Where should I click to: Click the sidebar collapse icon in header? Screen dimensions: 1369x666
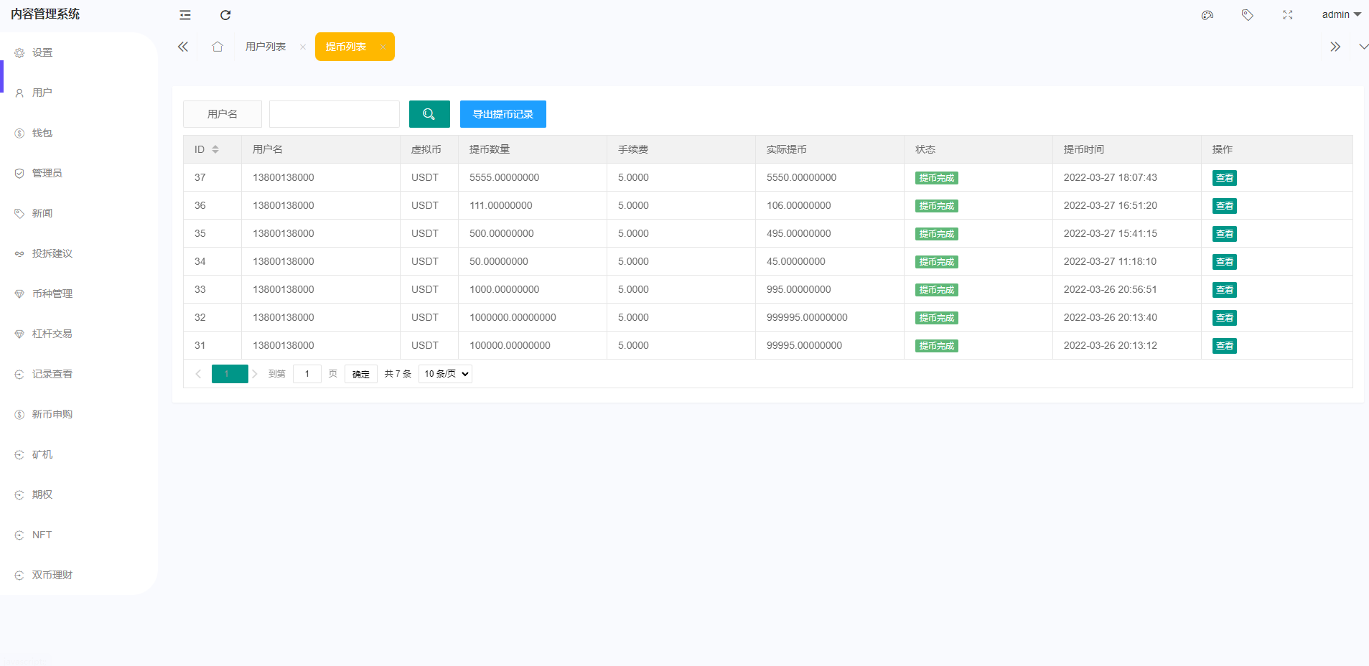pos(185,15)
